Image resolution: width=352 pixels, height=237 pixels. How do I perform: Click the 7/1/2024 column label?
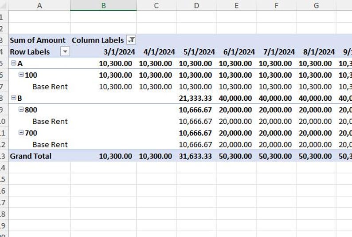coord(279,52)
